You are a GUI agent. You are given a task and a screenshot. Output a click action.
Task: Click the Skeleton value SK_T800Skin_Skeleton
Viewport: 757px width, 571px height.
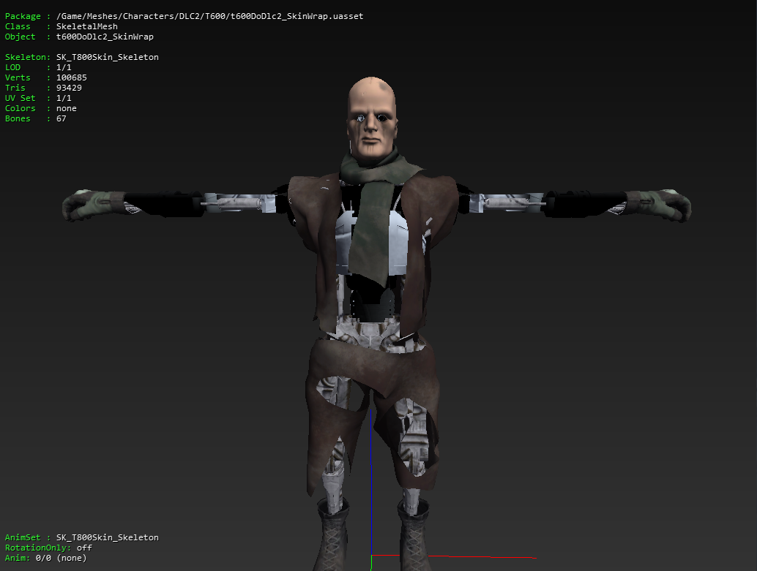[x=107, y=57]
